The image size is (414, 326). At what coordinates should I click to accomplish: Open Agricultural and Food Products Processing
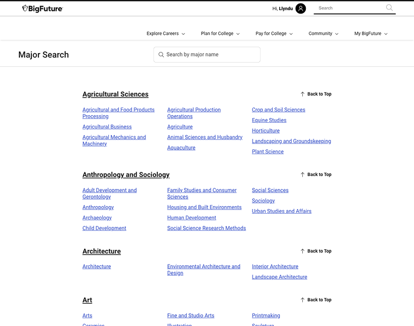(x=118, y=113)
